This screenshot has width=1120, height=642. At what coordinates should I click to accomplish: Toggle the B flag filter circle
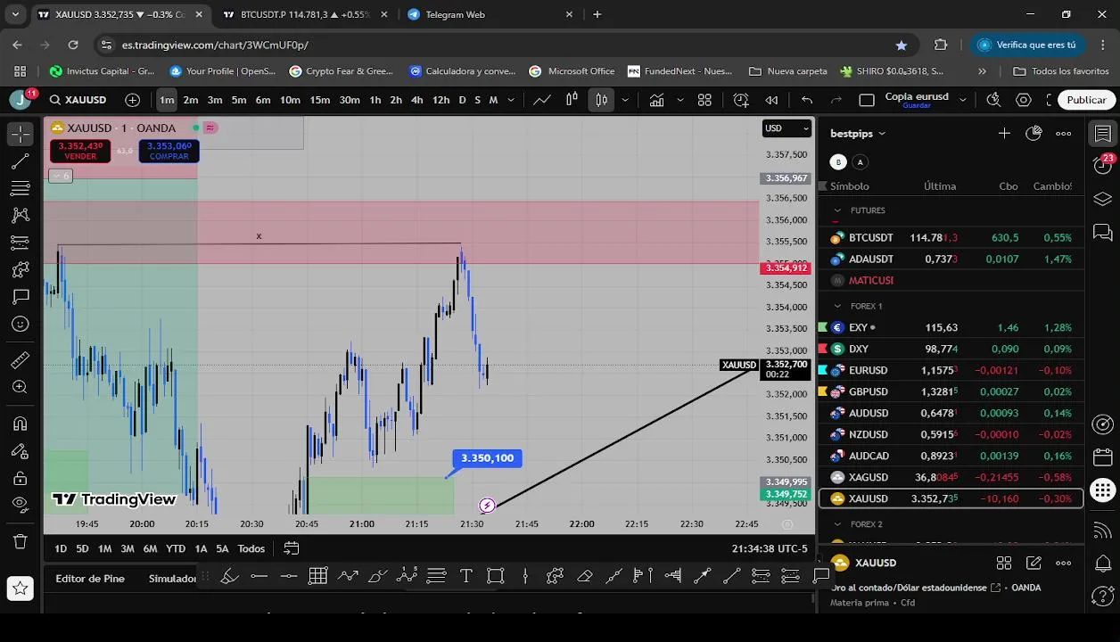[x=838, y=162]
